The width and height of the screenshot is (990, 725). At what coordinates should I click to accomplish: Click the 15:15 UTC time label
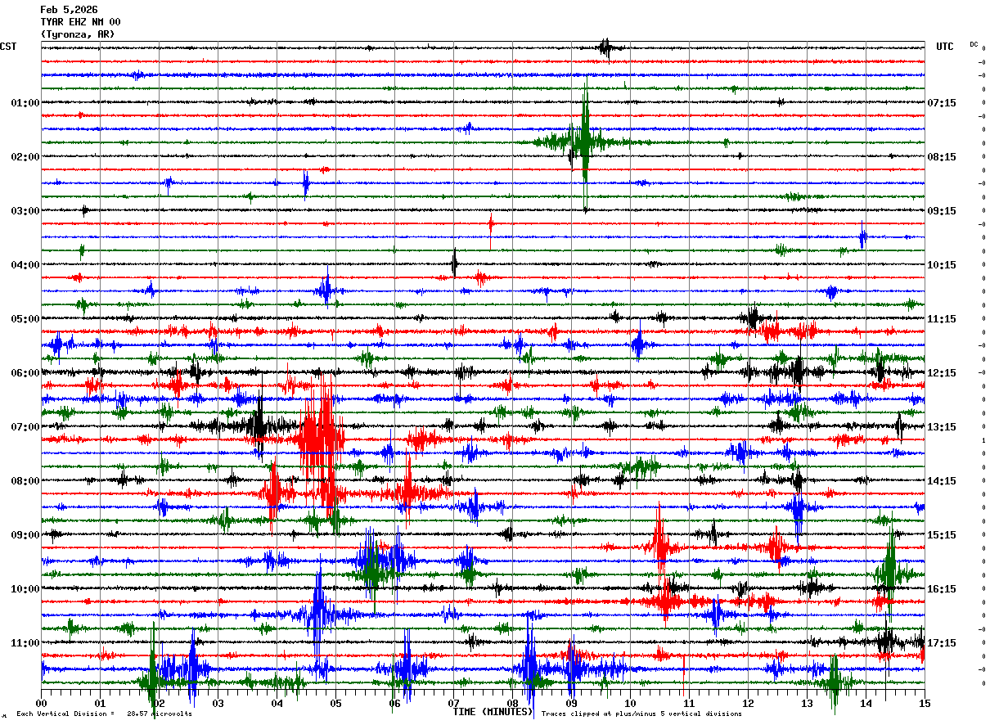[943, 535]
